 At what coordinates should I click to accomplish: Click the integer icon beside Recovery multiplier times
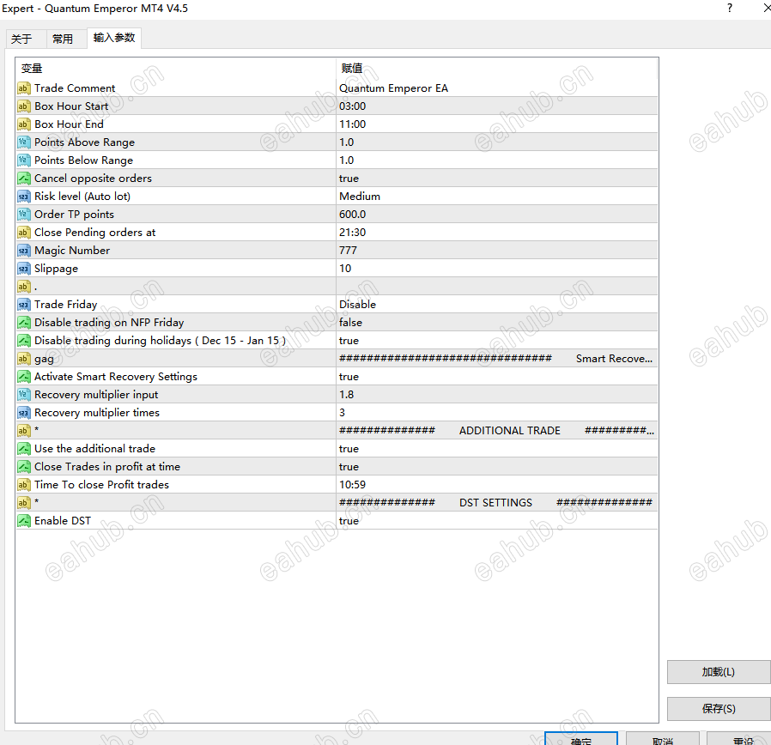tap(23, 413)
